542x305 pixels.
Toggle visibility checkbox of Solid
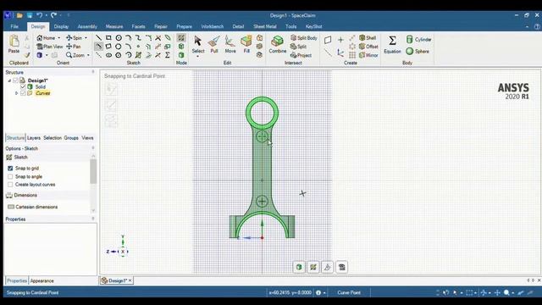click(23, 86)
